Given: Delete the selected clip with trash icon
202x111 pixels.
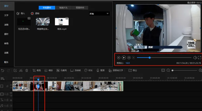Looking at the screenshot, I should pos(27,70).
